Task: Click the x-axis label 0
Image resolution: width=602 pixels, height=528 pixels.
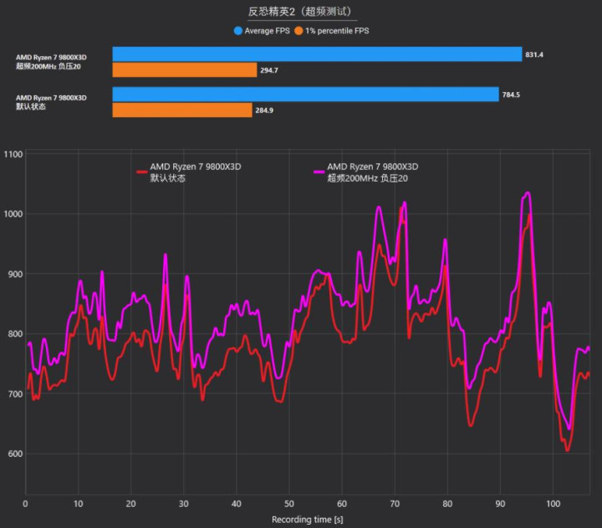Action: [x=25, y=504]
